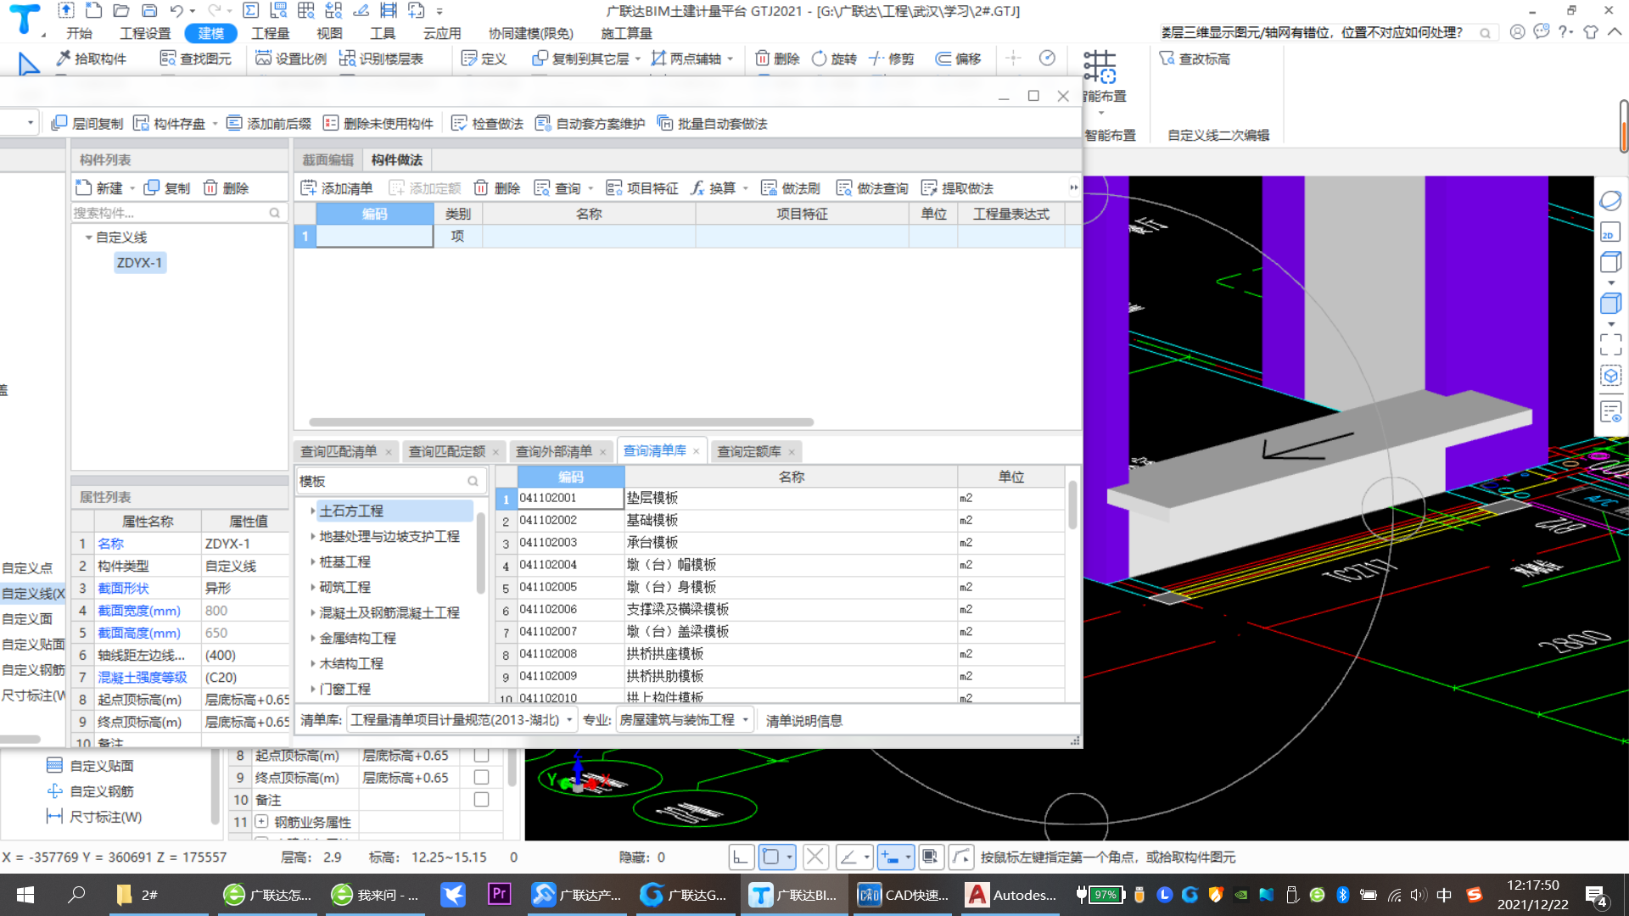The image size is (1629, 916).
Task: Click the undo arrow in quick access bar
Action: coord(176,11)
